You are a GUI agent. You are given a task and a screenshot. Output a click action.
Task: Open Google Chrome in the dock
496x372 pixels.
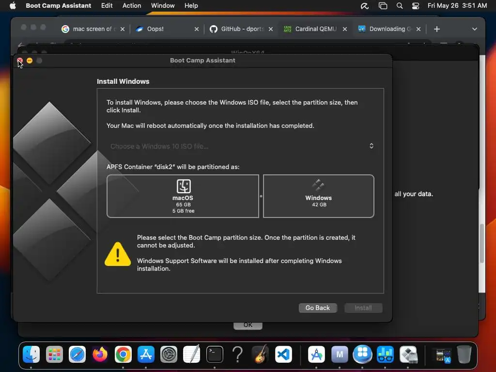click(123, 354)
